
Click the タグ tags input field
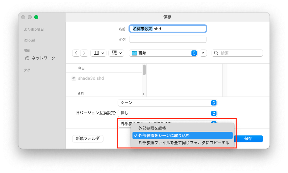pos(168,40)
